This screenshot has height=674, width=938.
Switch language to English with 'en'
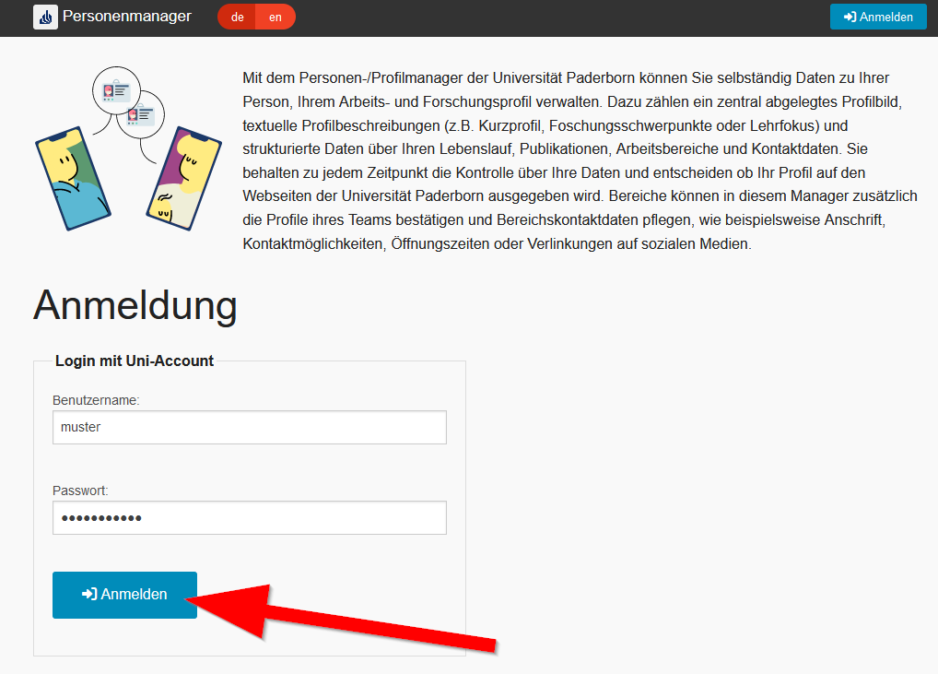coord(276,17)
